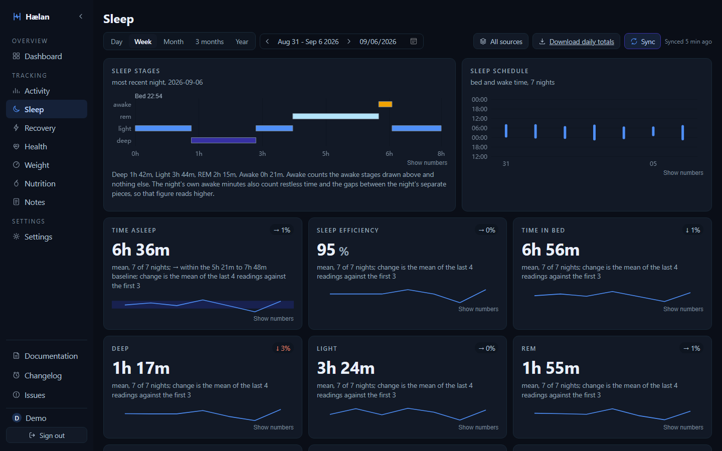Show numbers for Sleep Schedule chart
The image size is (722, 451).
click(x=683, y=173)
